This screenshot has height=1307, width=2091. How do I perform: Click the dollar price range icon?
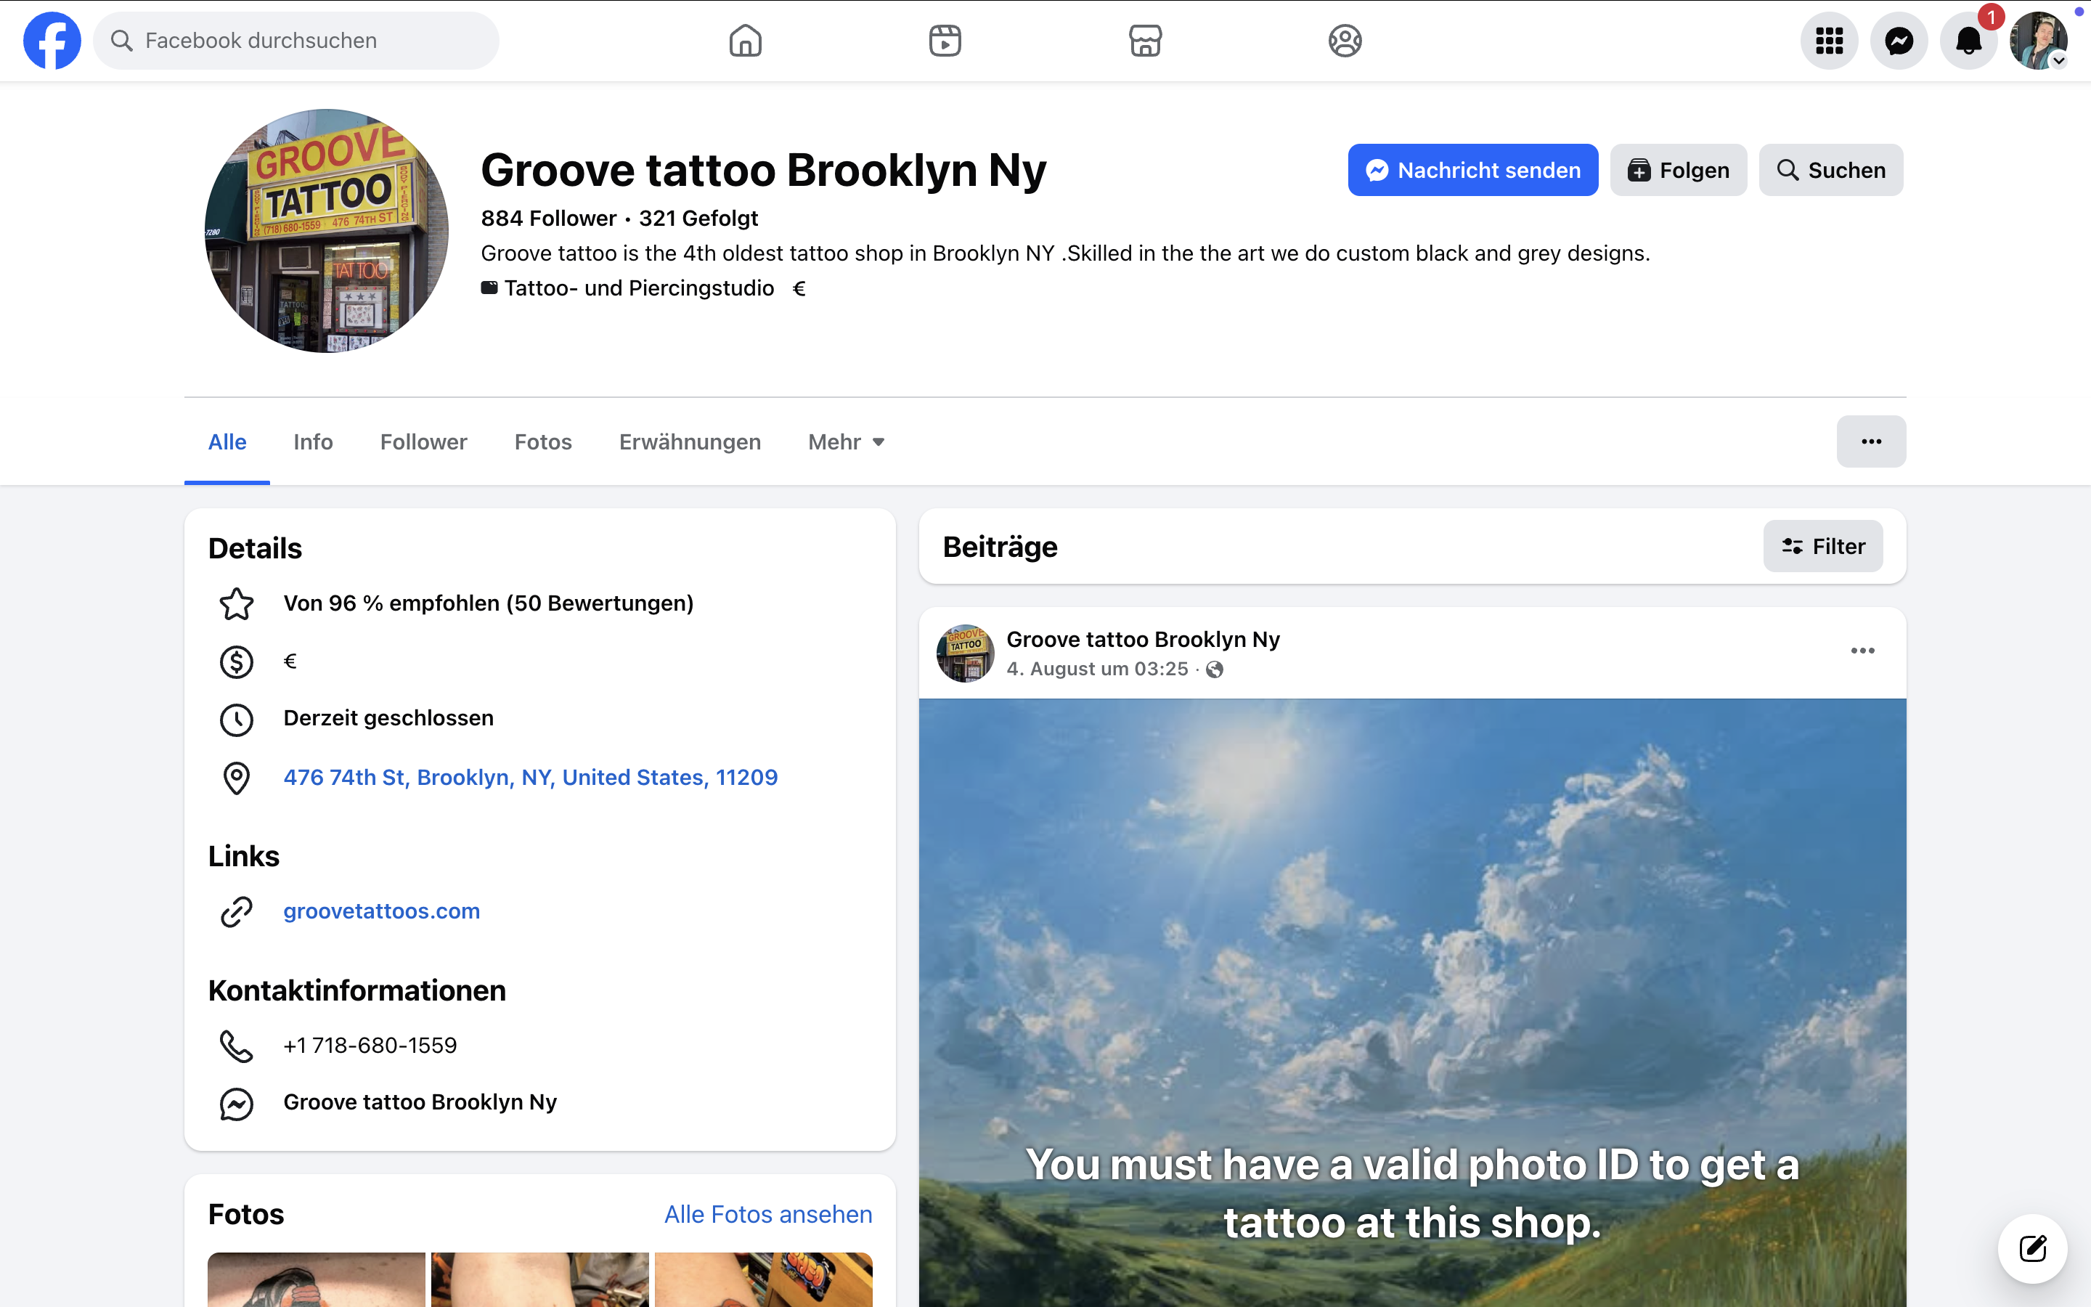pos(236,662)
